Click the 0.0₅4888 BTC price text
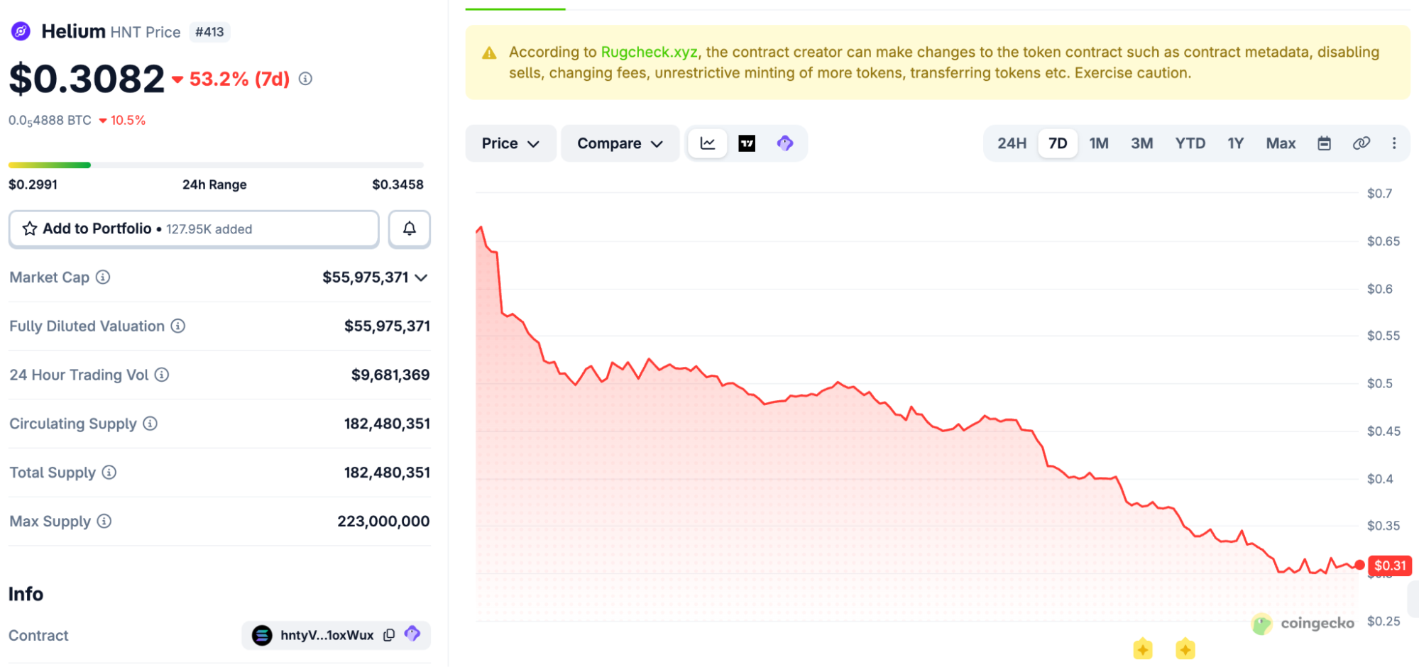The image size is (1419, 667). click(50, 121)
